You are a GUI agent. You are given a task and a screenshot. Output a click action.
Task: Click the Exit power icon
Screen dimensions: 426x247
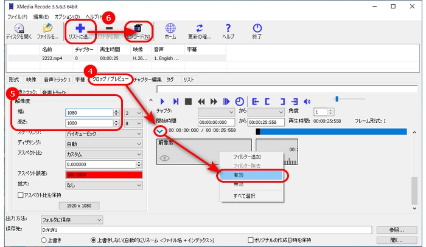pos(257,28)
